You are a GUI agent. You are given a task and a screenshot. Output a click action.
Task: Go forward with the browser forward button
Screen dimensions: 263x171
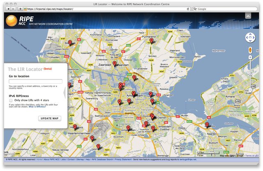[13, 9]
